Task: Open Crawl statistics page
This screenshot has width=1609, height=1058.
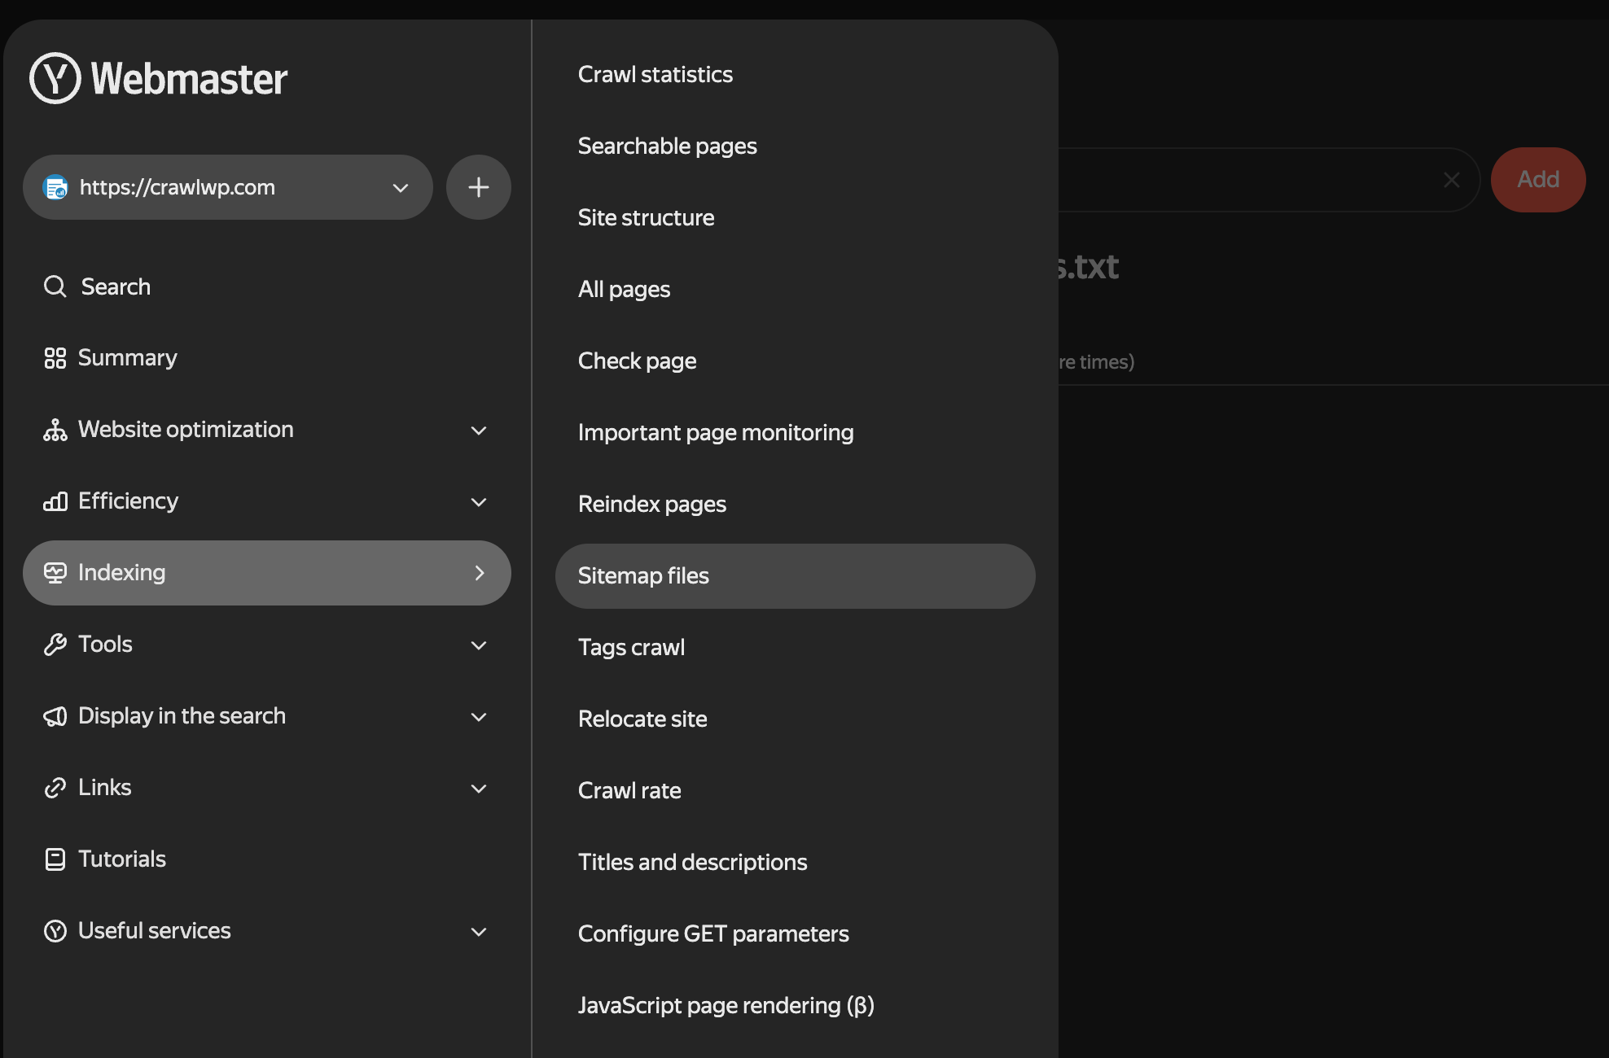Action: point(655,75)
